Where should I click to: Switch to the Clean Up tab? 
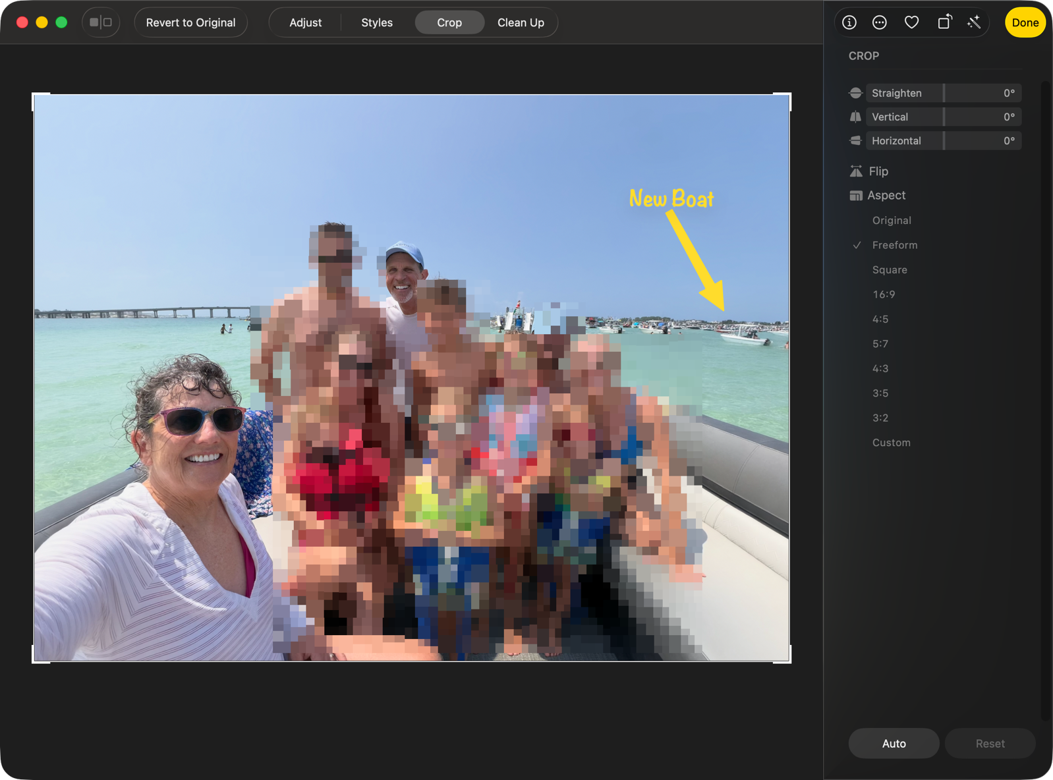tap(521, 22)
